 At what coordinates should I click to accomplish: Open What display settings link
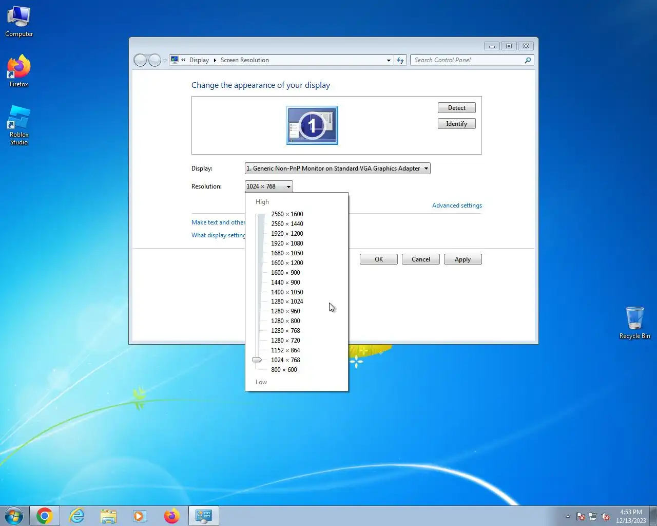[218, 235]
